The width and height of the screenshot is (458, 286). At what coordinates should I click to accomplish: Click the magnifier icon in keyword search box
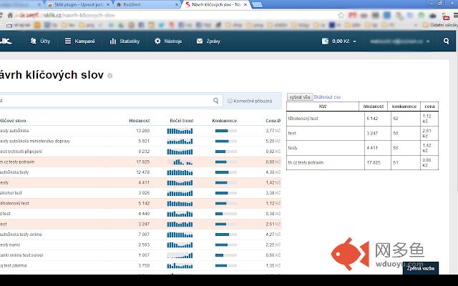[x=216, y=101]
